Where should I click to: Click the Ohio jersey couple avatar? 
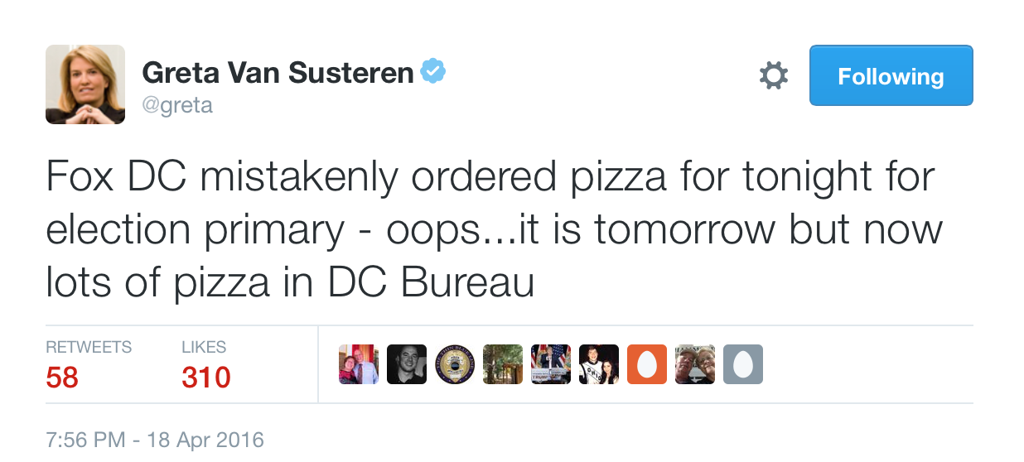point(599,364)
